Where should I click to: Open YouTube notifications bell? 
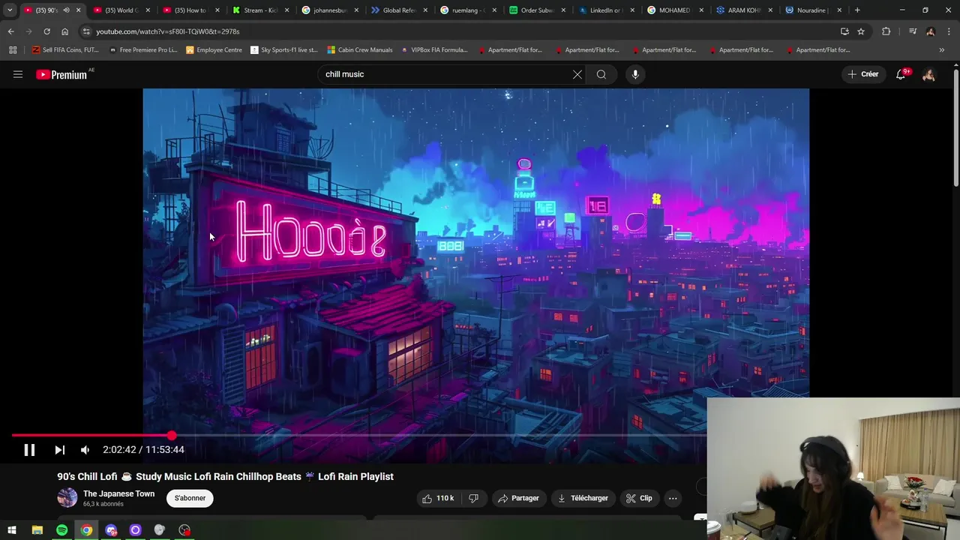click(x=901, y=74)
